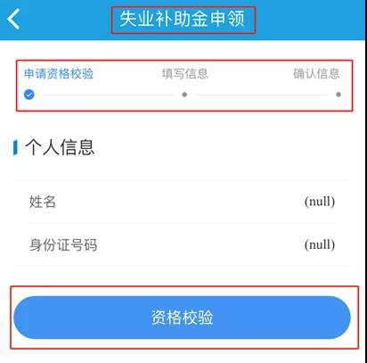The image size is (367, 363).
Task: Click the gray dot under 填写信息
Action: pos(184,95)
